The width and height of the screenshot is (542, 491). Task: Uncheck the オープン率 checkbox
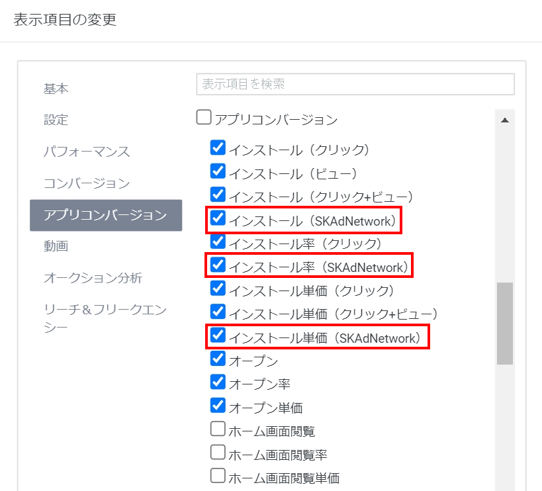(218, 382)
